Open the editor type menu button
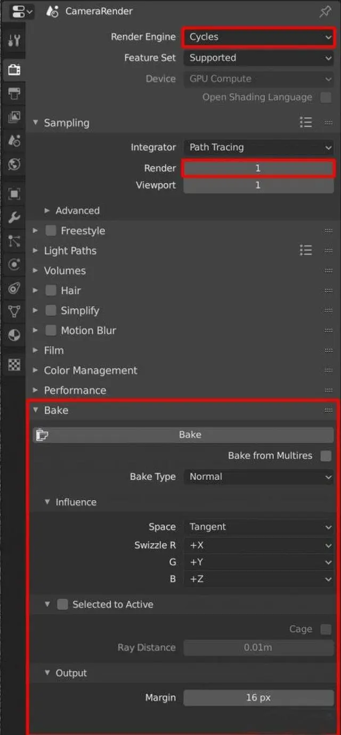Viewport: 341px width, 735px height. click(x=22, y=11)
